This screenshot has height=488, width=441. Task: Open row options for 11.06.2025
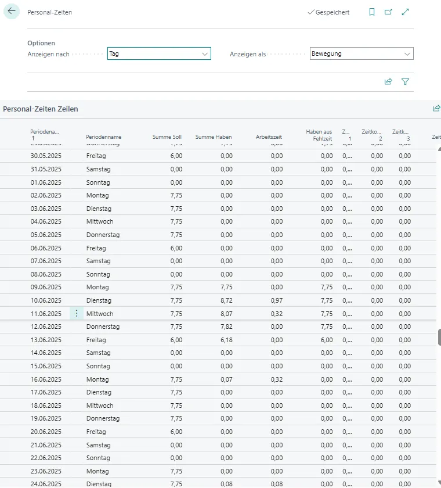click(x=77, y=314)
